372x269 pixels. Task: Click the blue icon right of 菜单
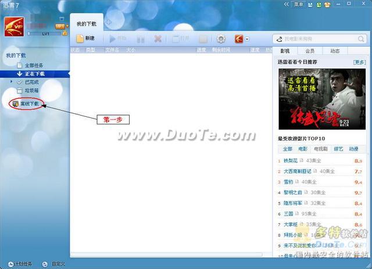(310, 5)
